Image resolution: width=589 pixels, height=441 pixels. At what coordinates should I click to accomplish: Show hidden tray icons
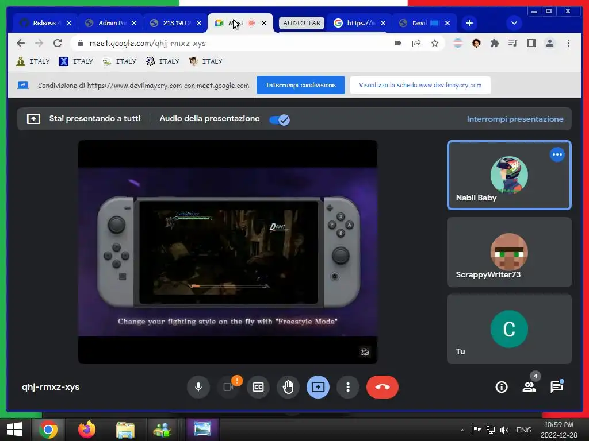[x=462, y=430]
